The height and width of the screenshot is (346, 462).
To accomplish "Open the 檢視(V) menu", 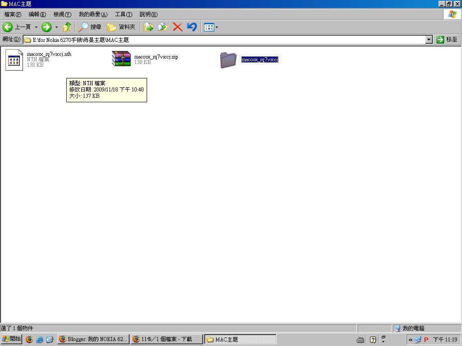I will [62, 14].
